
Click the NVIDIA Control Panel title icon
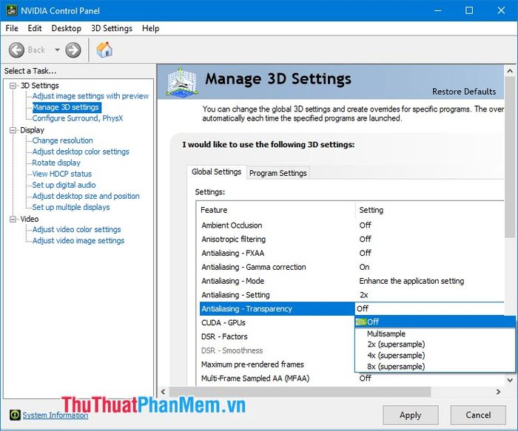pyautogui.click(x=12, y=10)
